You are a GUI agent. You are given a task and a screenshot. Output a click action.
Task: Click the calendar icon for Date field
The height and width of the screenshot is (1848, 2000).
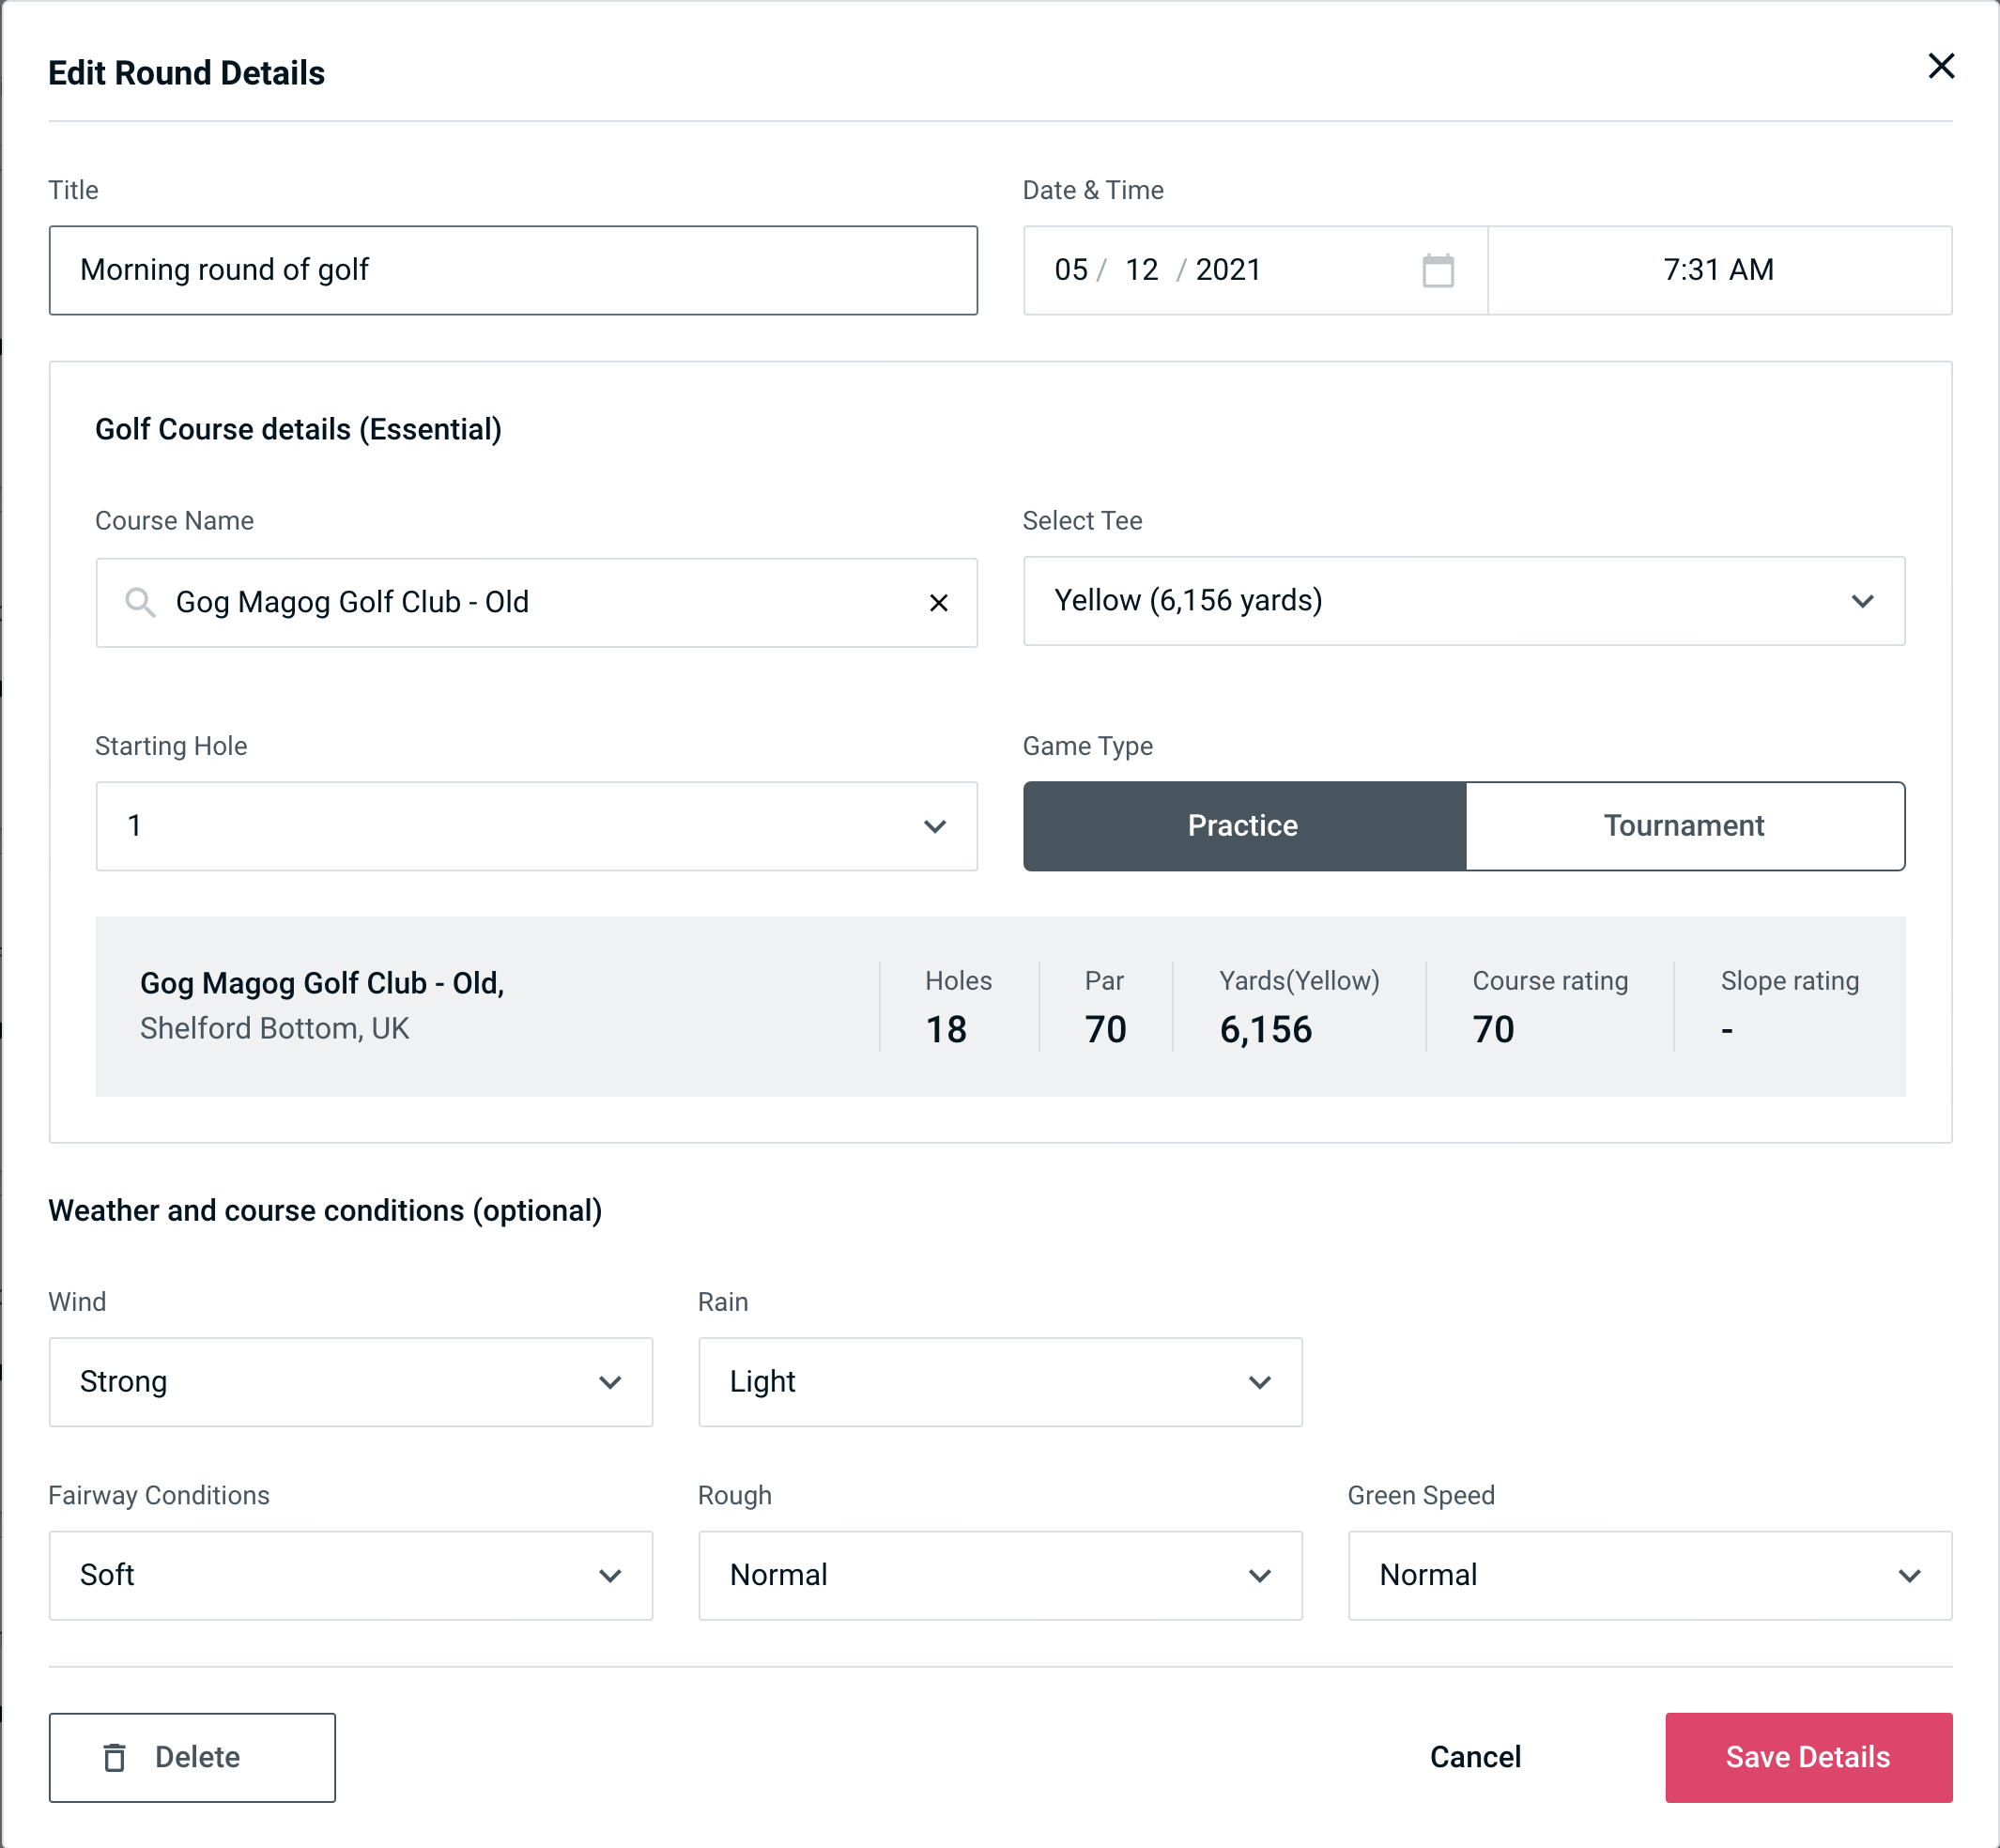(x=1436, y=270)
